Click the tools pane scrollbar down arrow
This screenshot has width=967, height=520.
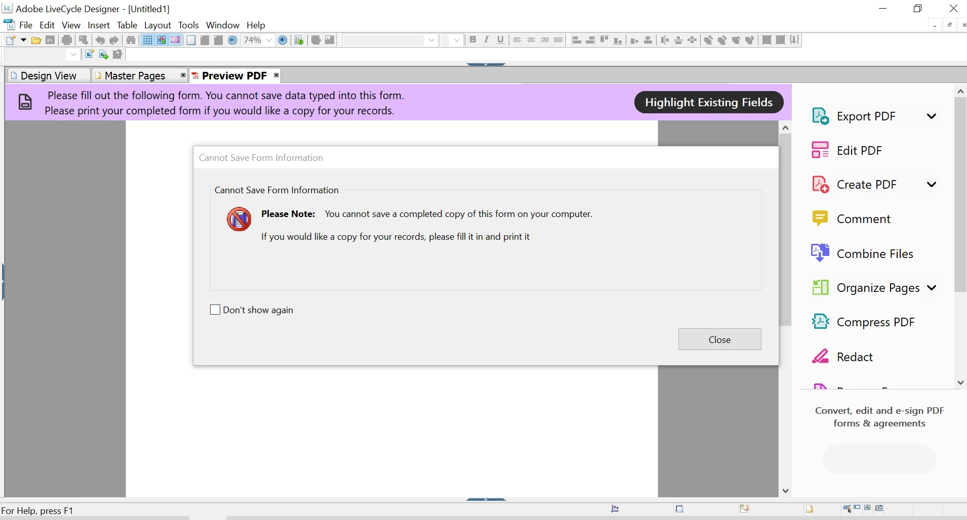[x=960, y=383]
